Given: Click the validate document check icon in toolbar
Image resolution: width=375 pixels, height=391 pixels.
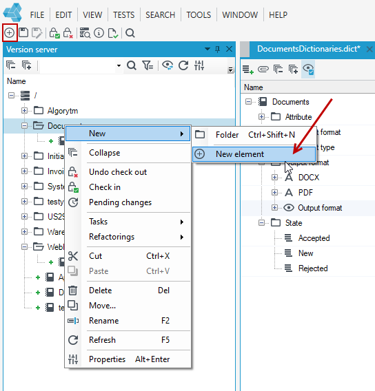Looking at the screenshot, I should [113, 33].
